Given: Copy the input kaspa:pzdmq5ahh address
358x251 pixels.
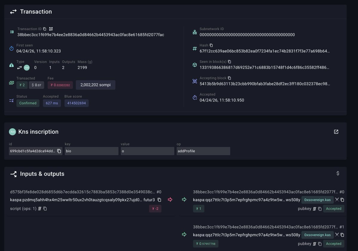Looking at the screenshot, I should pyautogui.click(x=159, y=200).
